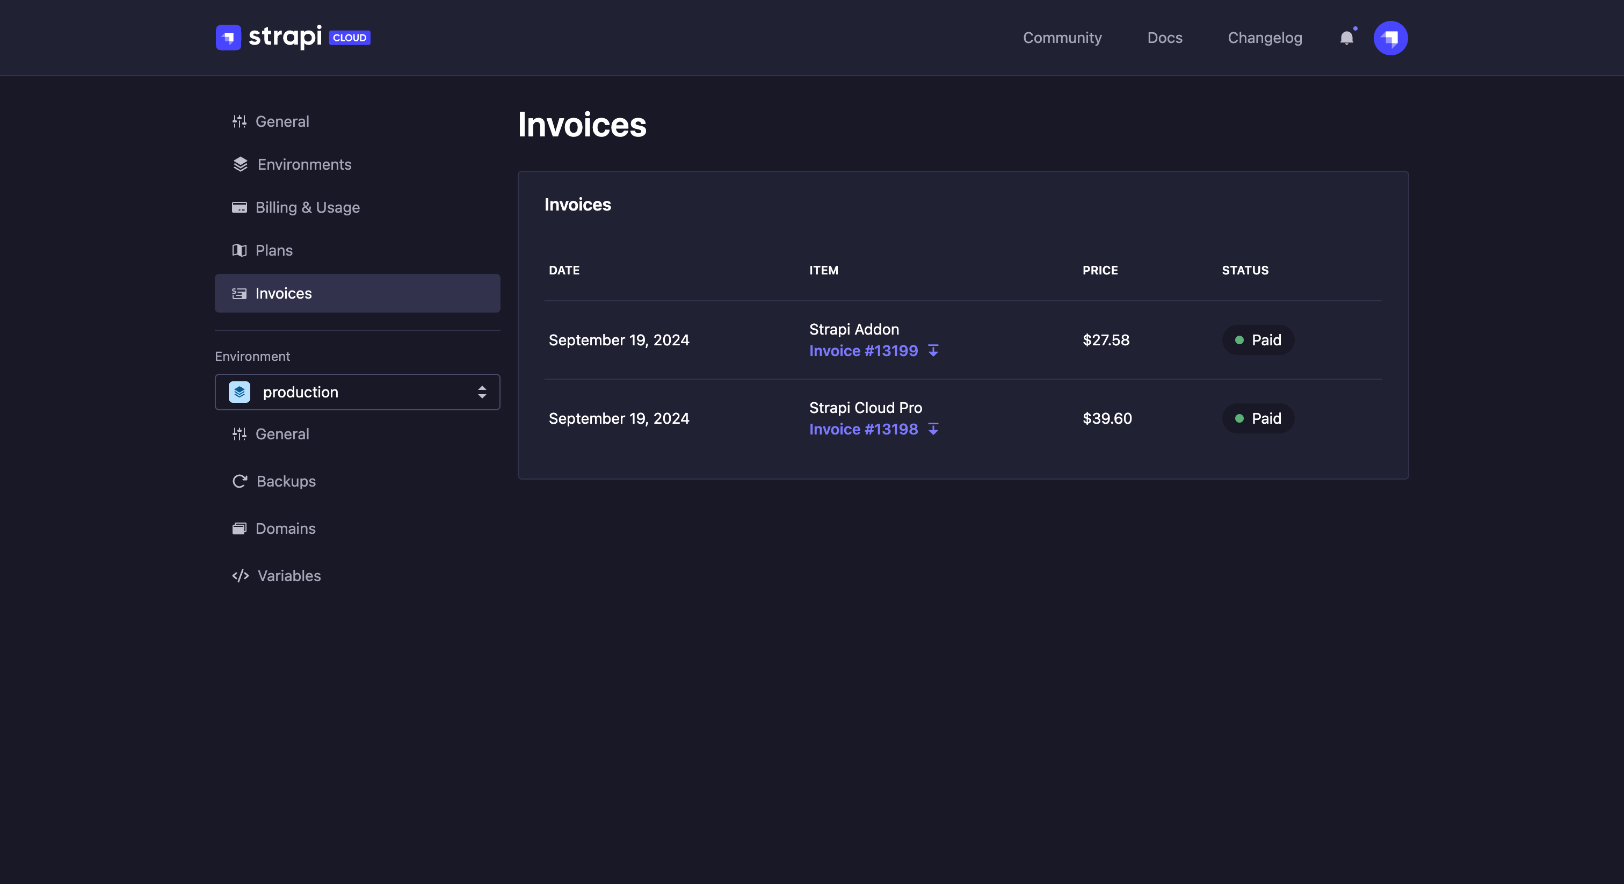The image size is (1624, 884).
Task: Select the Backups refresh icon
Action: [240, 481]
